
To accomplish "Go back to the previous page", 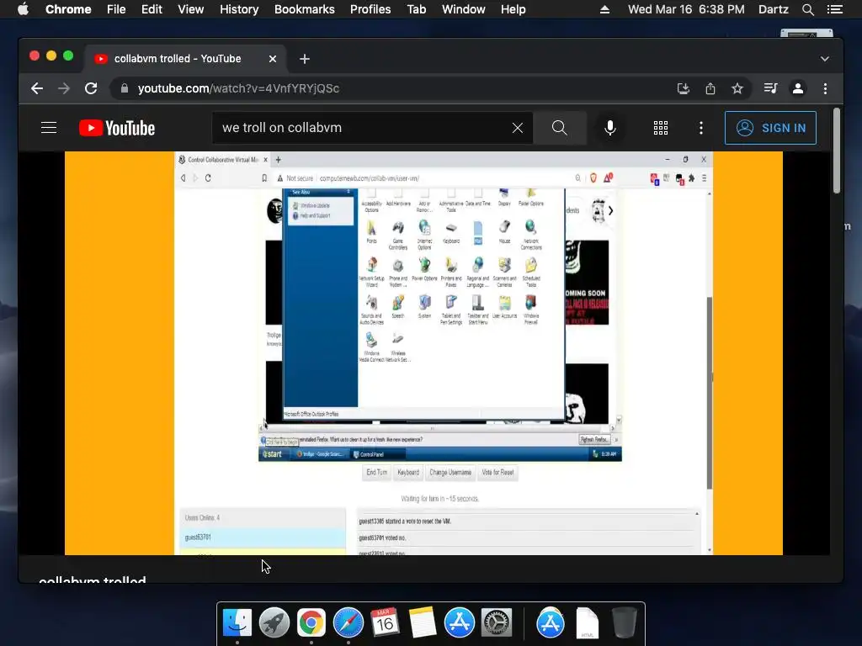I will pos(37,88).
